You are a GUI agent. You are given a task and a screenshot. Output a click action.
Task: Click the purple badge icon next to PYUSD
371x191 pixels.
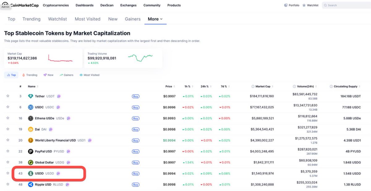pyautogui.click(x=68, y=151)
